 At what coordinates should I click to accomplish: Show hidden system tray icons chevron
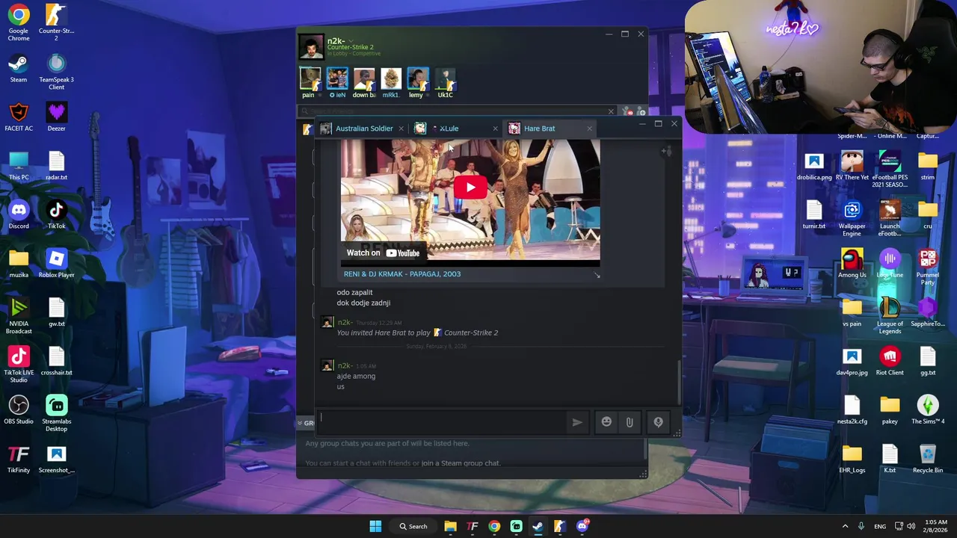point(845,526)
